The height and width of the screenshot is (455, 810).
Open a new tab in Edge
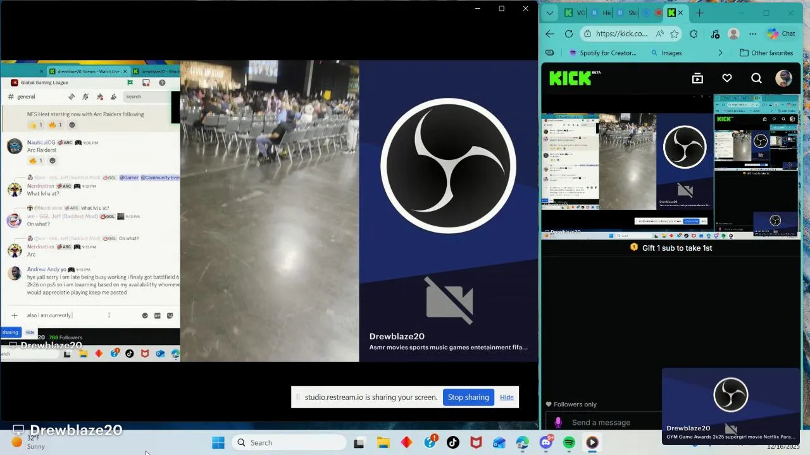700,13
